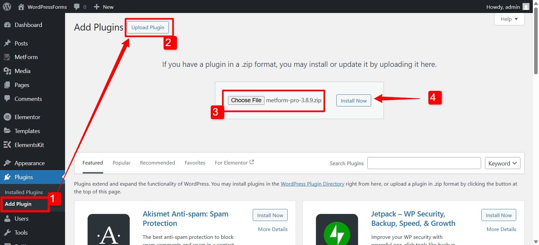This screenshot has height=245, width=539.
Task: Click the Elementor sidebar icon
Action: pyautogui.click(x=7, y=117)
